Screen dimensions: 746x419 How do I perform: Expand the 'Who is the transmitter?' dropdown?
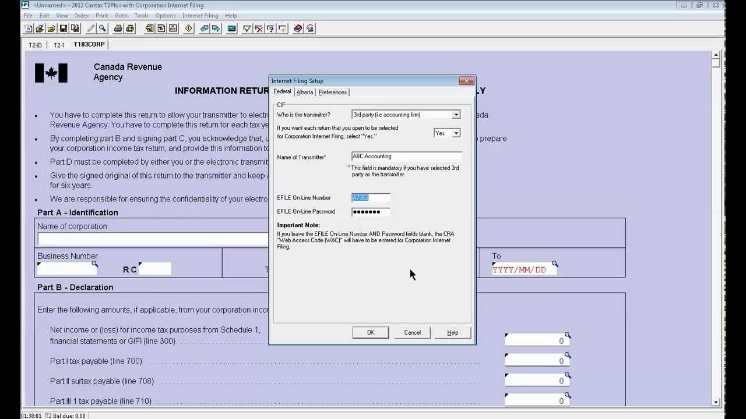point(456,115)
